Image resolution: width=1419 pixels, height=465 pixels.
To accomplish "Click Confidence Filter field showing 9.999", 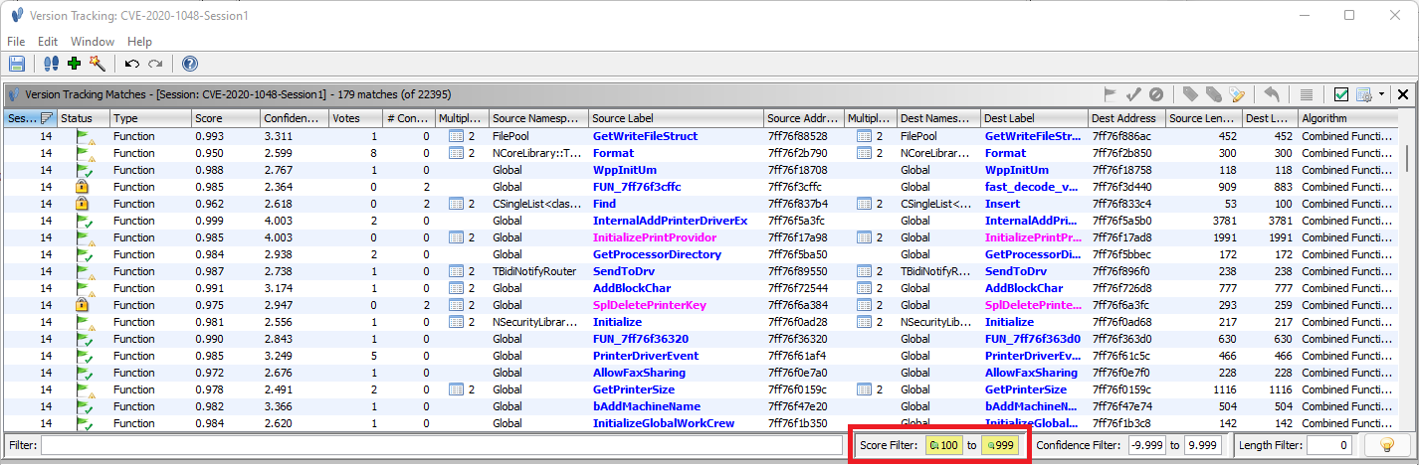I will (x=1203, y=446).
